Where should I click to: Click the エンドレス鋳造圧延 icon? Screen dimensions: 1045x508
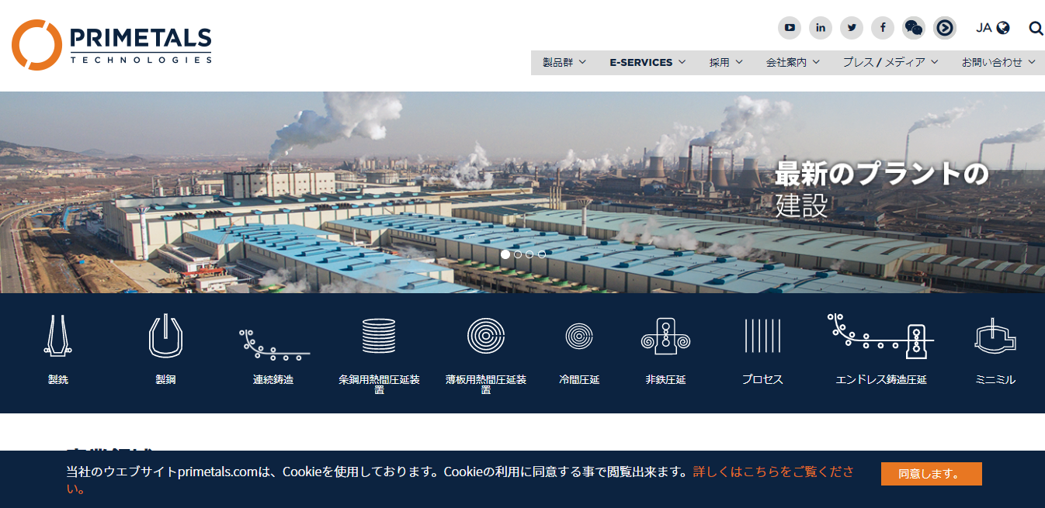coord(880,336)
